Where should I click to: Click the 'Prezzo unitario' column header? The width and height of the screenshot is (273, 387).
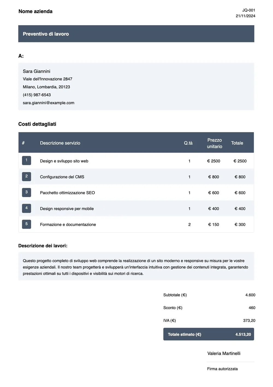point(215,143)
